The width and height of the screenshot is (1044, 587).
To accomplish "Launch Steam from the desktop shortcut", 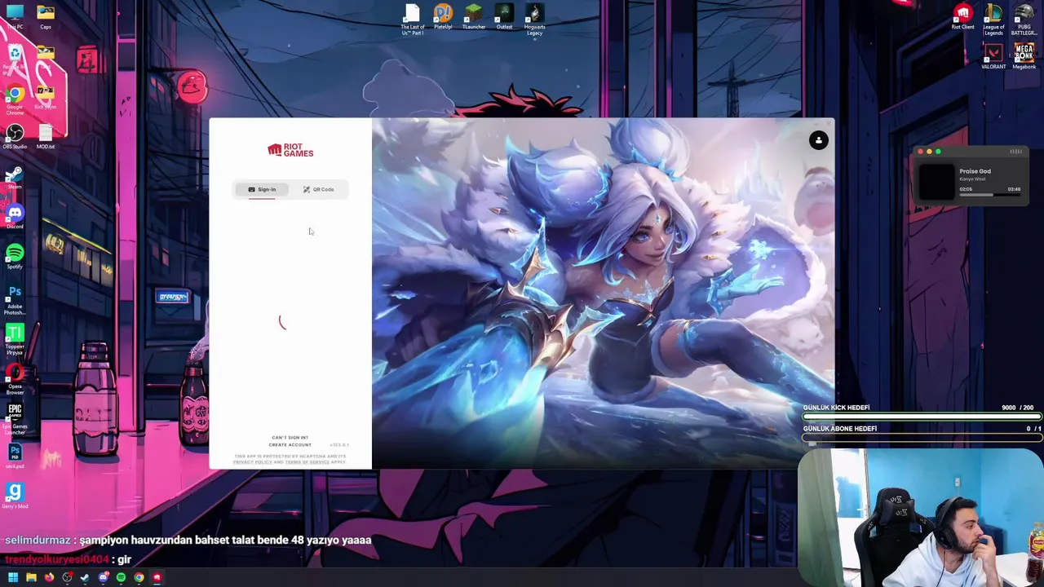I will (x=15, y=177).
